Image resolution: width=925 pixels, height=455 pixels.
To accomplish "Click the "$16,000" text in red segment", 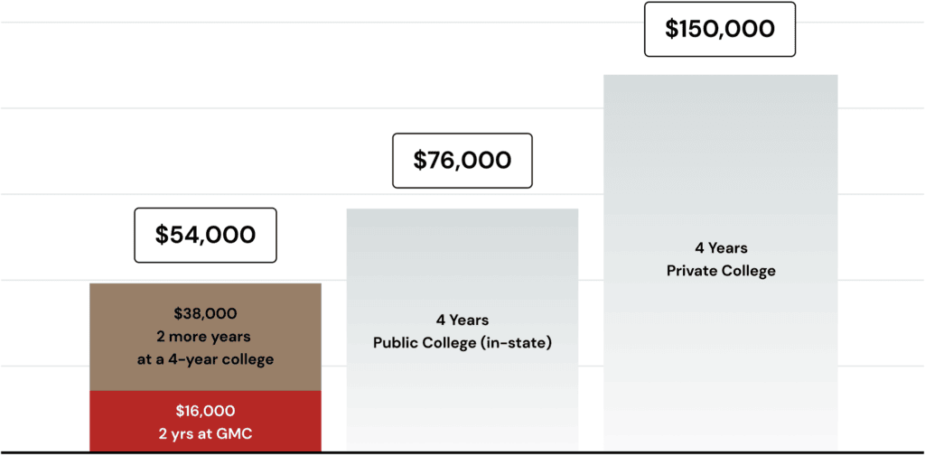I will 205,411.
